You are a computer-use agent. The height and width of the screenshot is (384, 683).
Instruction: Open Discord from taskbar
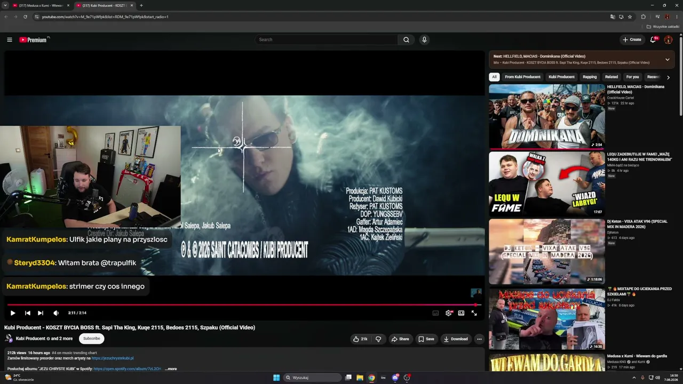coord(395,378)
